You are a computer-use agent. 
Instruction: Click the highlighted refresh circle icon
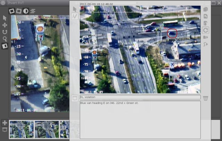[x=205, y=30]
